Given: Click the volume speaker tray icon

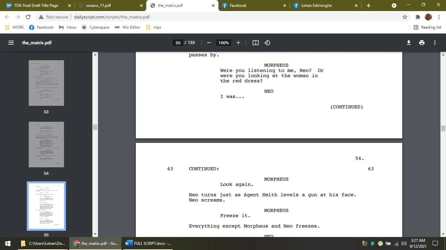Looking at the screenshot, I should (x=404, y=243).
